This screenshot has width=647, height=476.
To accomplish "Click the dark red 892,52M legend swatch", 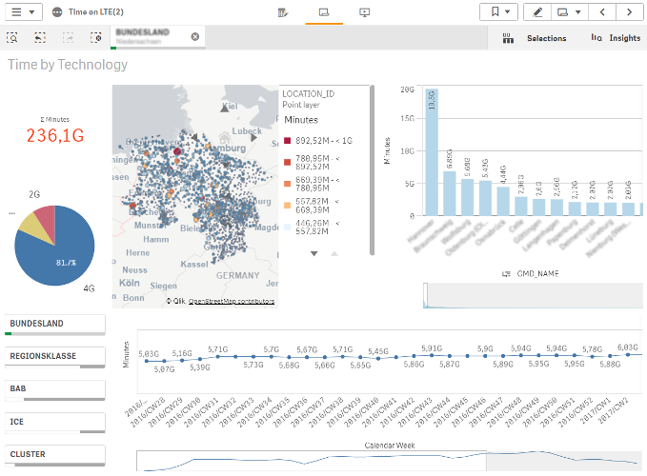I will pyautogui.click(x=288, y=141).
